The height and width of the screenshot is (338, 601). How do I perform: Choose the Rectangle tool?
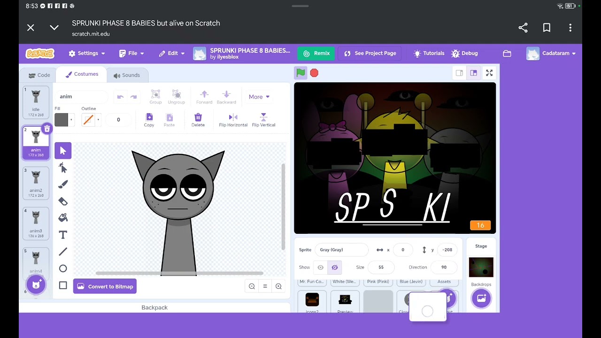click(x=63, y=285)
